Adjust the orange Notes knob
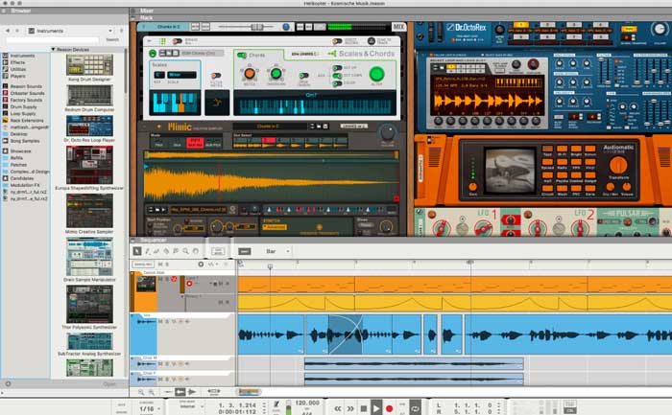672x415 pixels. click(x=250, y=74)
